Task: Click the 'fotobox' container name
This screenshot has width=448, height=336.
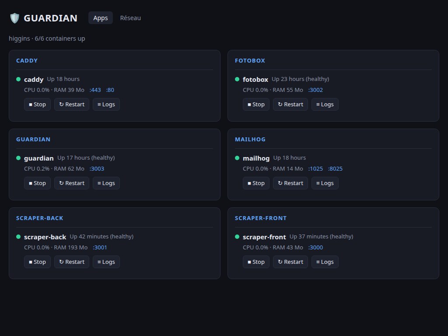Action: (255, 80)
